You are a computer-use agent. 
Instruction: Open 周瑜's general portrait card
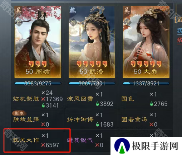pos(38,42)
